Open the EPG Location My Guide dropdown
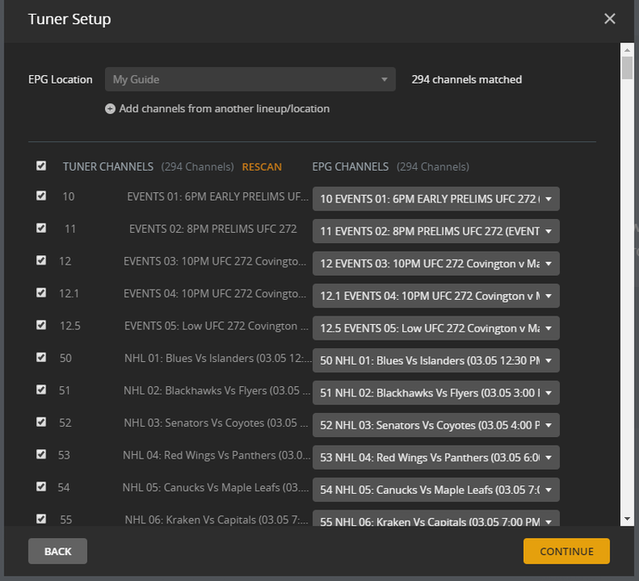This screenshot has height=581, width=639. [x=250, y=79]
